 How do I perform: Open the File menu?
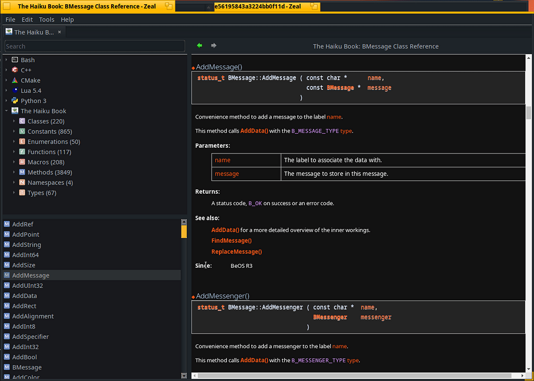[x=10, y=19]
